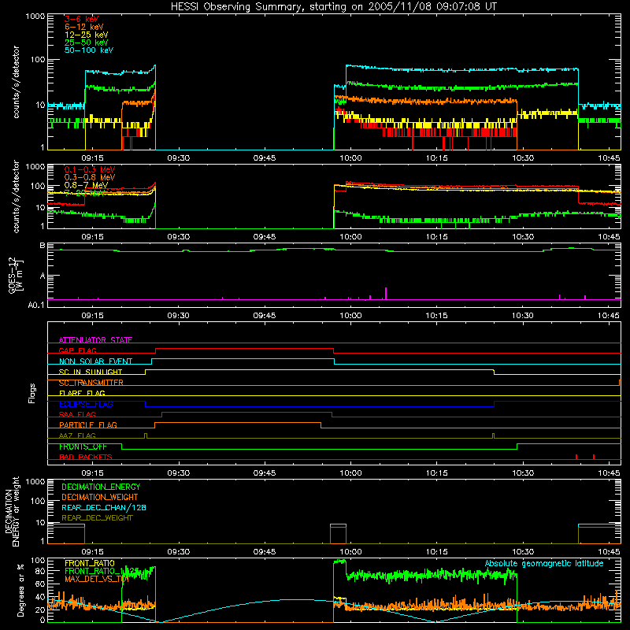Select the cyan 50-100 keV legend label
The image size is (630, 630).
89,50
